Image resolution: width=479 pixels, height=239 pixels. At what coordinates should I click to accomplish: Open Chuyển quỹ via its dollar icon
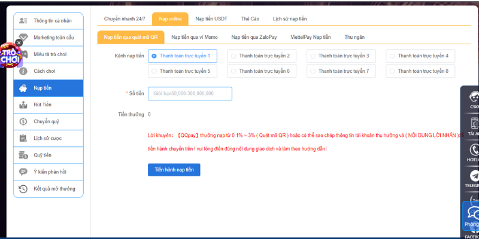23,121
